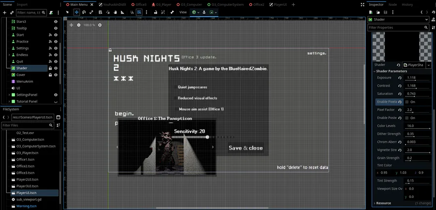Open the View menu in canvas toolbar
The image size is (436, 210).
(183, 12)
